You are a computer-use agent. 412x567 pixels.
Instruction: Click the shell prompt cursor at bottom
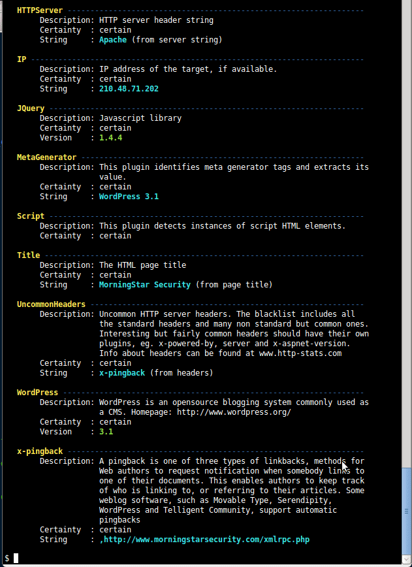click(x=16, y=558)
